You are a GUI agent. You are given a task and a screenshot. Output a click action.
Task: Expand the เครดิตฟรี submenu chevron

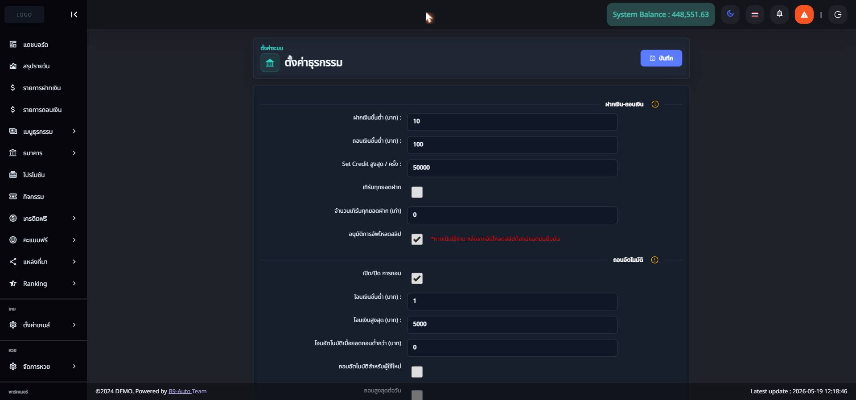tap(74, 218)
